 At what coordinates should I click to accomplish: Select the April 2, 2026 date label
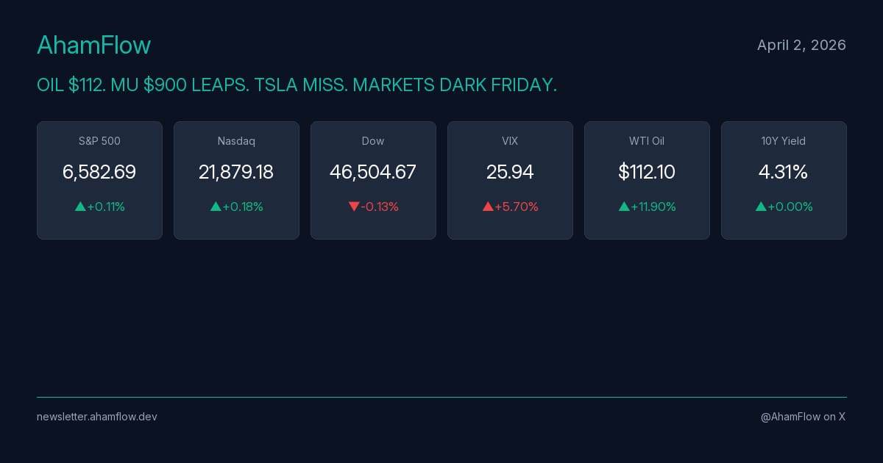(x=801, y=45)
